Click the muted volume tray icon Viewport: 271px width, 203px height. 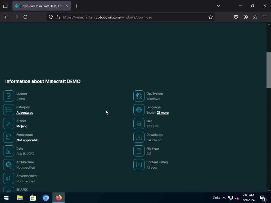coord(237,198)
